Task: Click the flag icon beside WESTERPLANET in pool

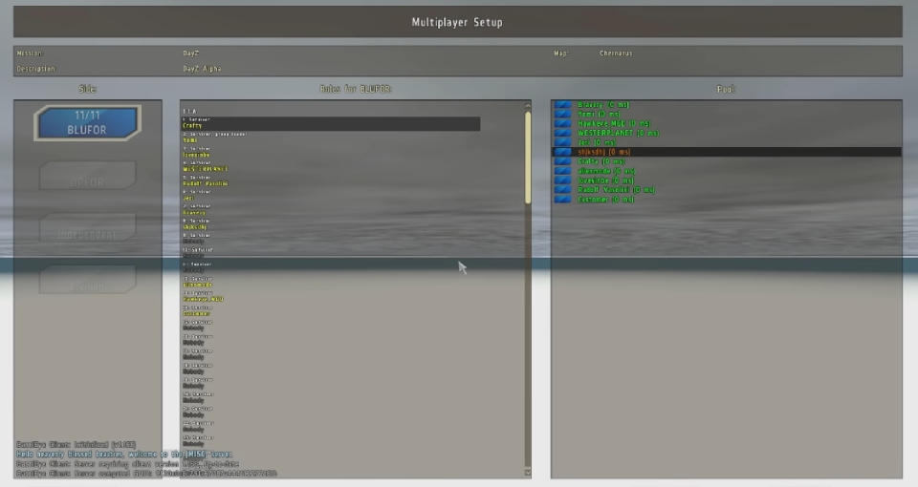Action: click(562, 133)
